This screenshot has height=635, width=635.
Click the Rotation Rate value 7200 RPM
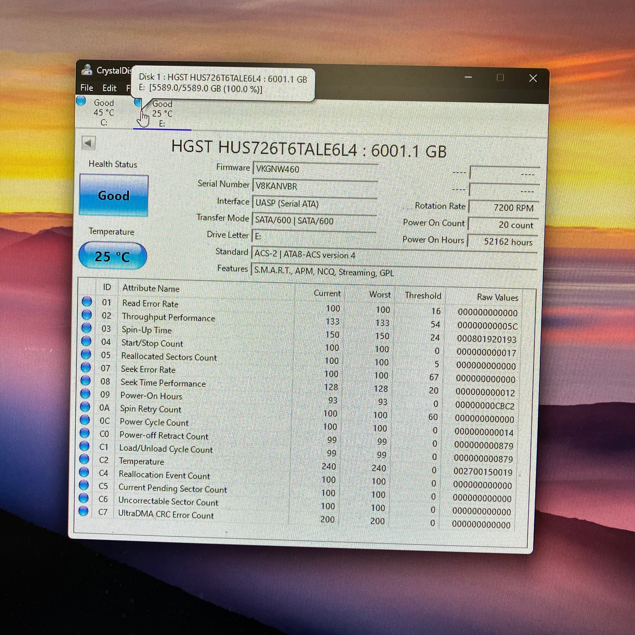click(x=503, y=208)
